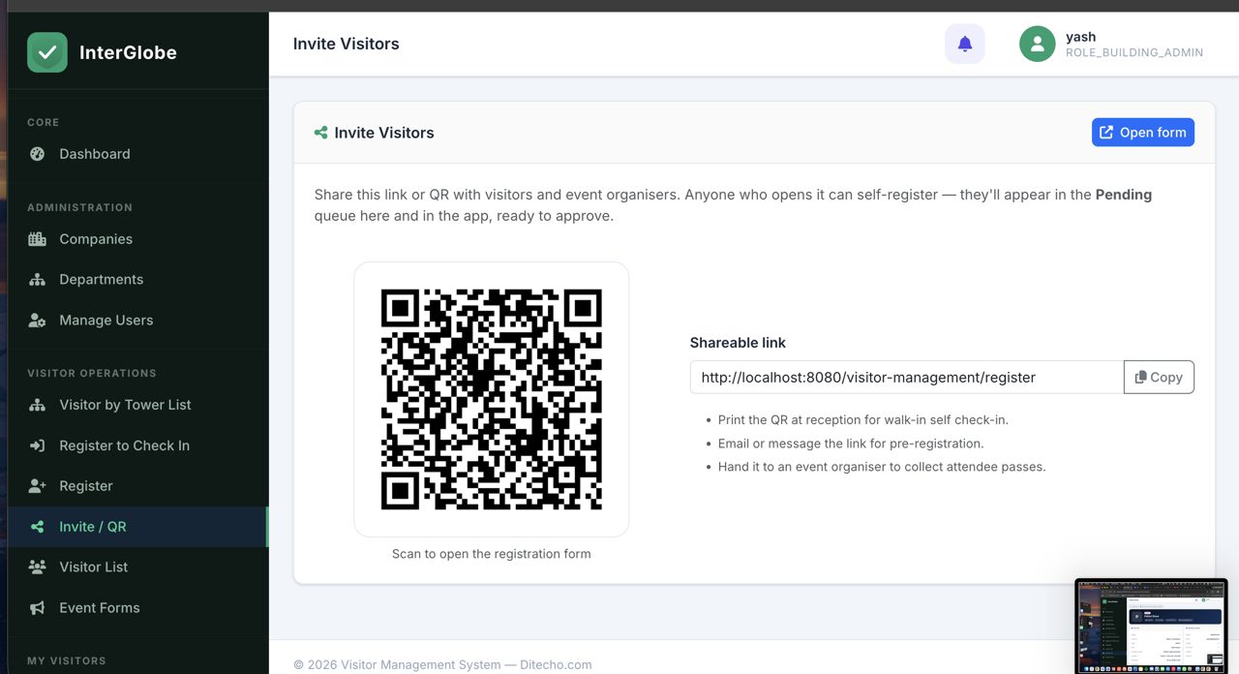Open Visitor List from sidebar
Viewport: 1239px width, 674px height.
[137, 567]
